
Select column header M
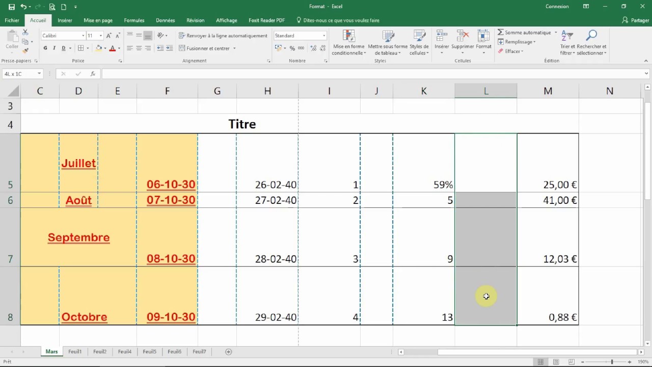click(548, 91)
